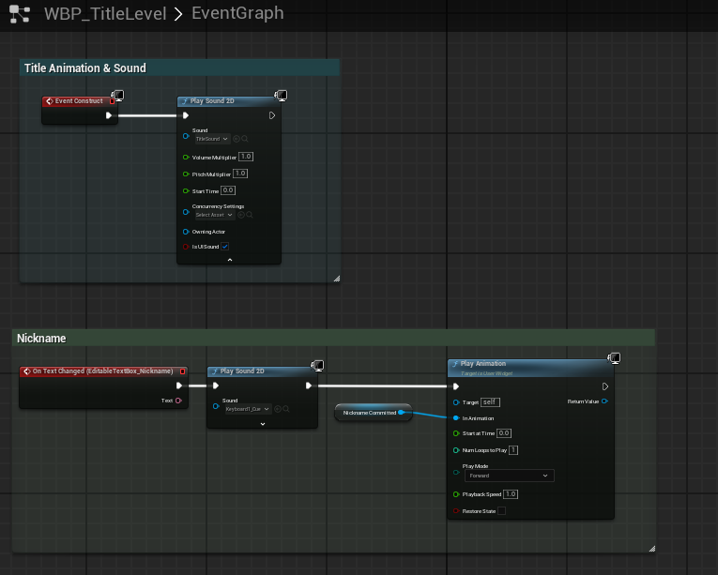718x575 pixels.
Task: Click the Volume Multiplier green pin
Action: (x=186, y=157)
